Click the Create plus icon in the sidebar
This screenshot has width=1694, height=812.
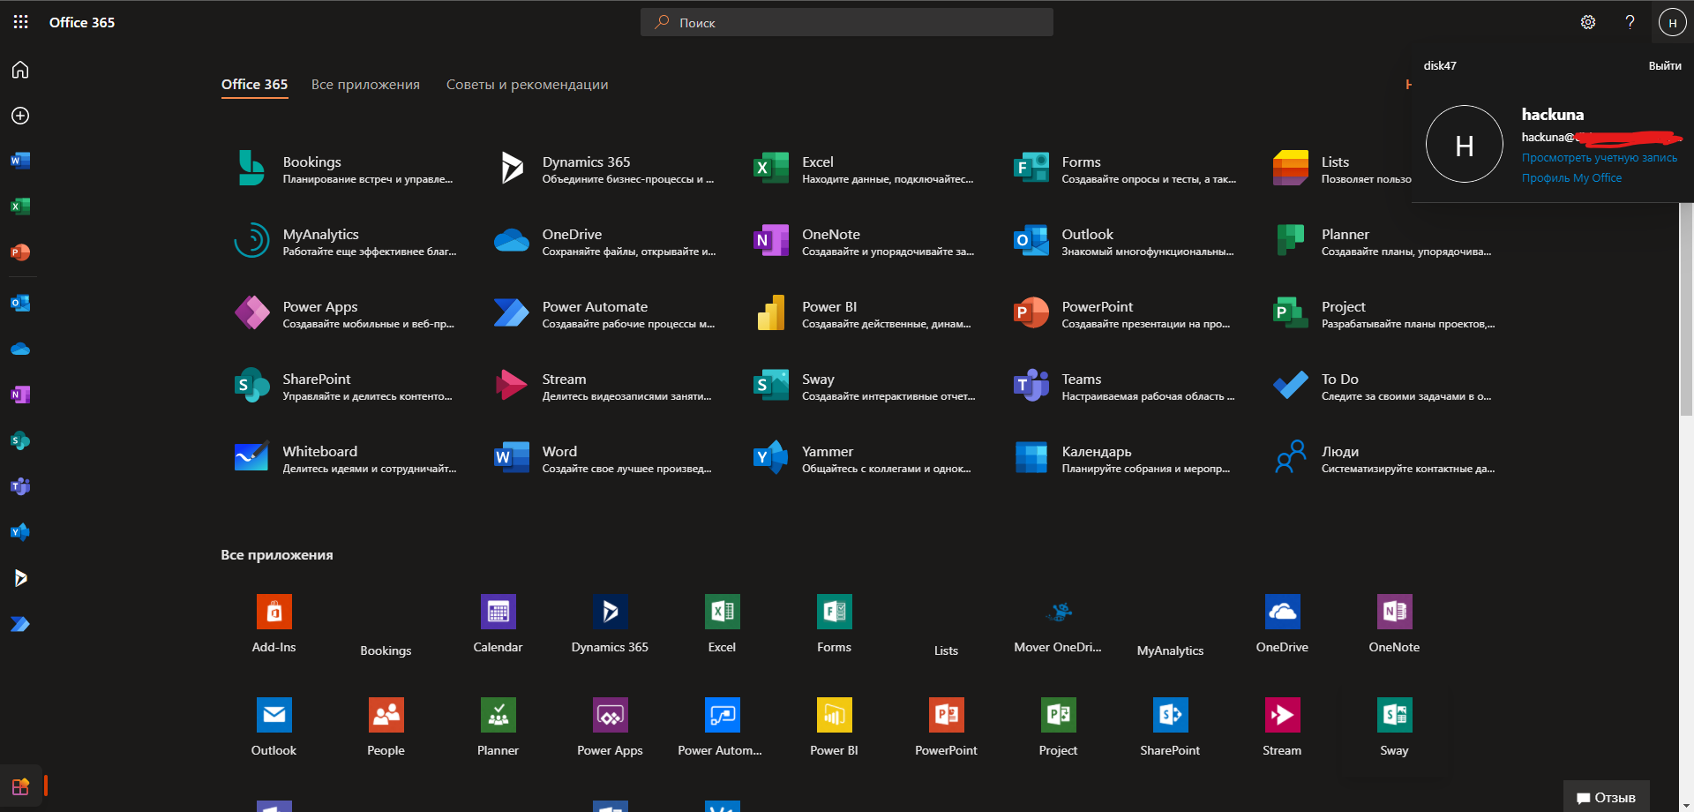(20, 116)
